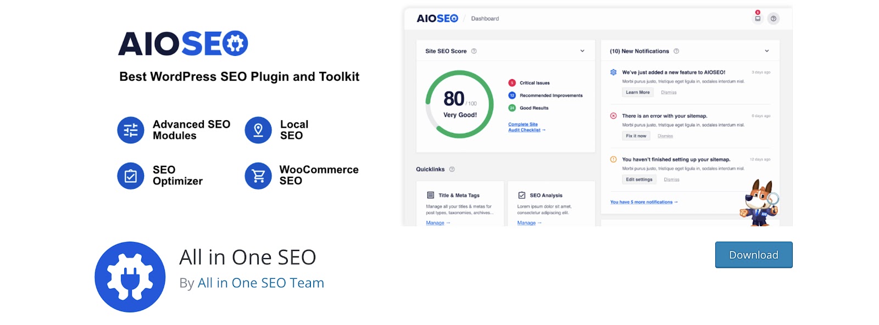Click help icon beside Site SEO Score
Image resolution: width=879 pixels, height=325 pixels.
click(x=474, y=51)
